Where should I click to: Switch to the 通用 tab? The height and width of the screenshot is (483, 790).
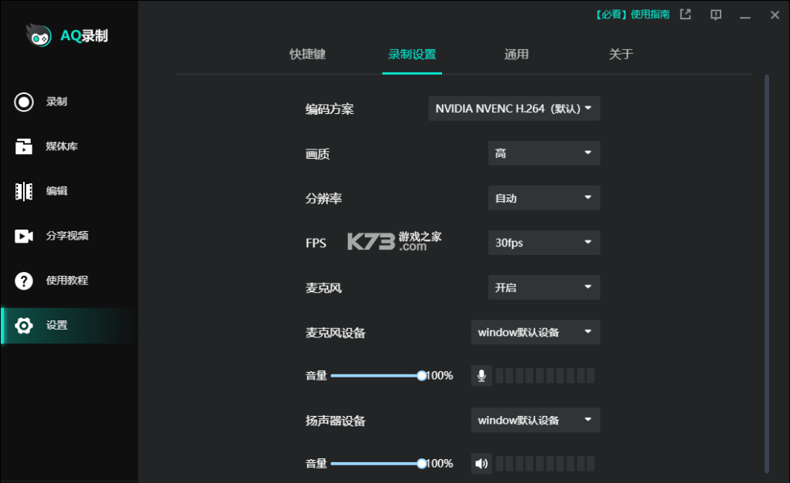tap(516, 55)
